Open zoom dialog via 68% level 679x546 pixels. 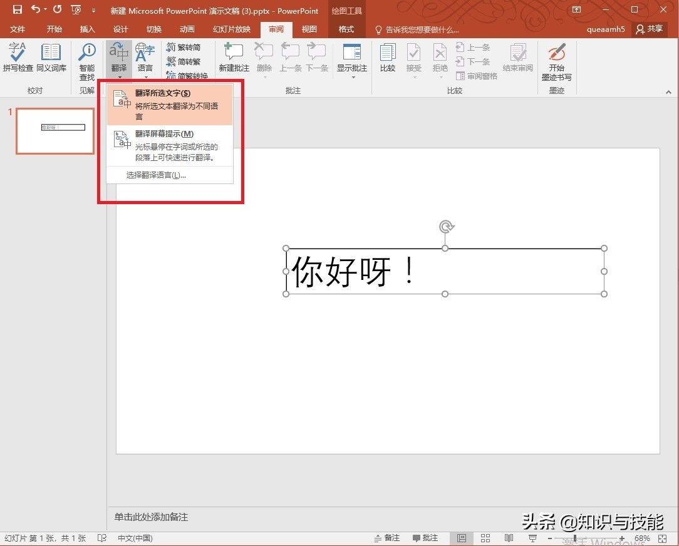pos(642,538)
